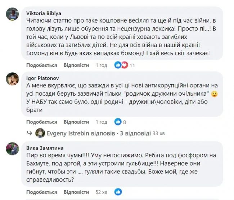
Task: Click like reaction icon on Igor Platonov's comment
Action: tap(118, 122)
